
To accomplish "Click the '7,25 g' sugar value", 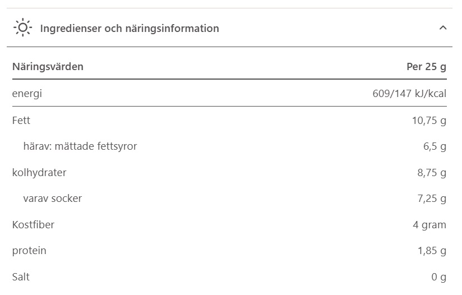I will pos(432,199).
